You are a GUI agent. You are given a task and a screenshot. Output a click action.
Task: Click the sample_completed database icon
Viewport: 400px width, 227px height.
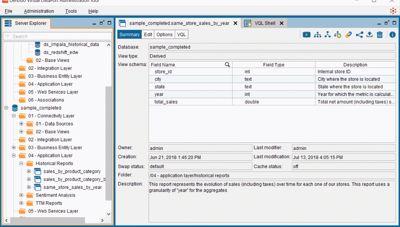(15, 108)
